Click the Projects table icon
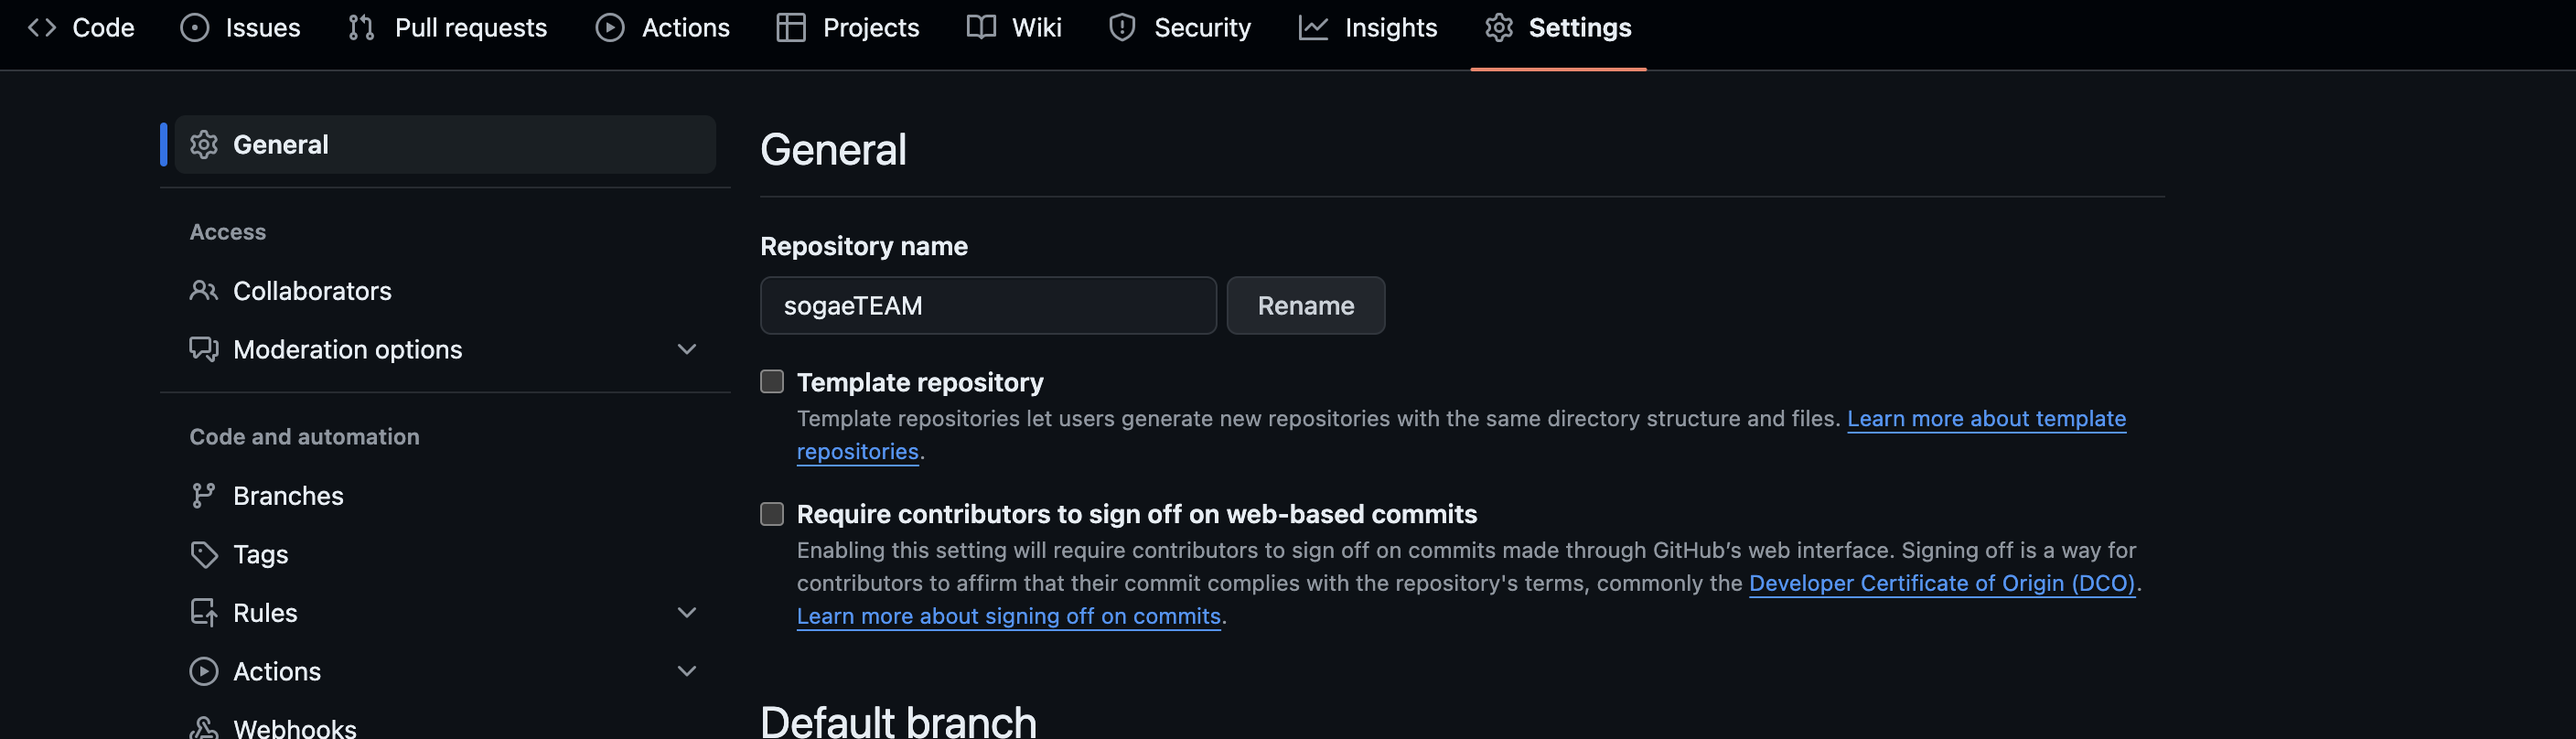Viewport: 2576px width, 739px height. tap(791, 27)
